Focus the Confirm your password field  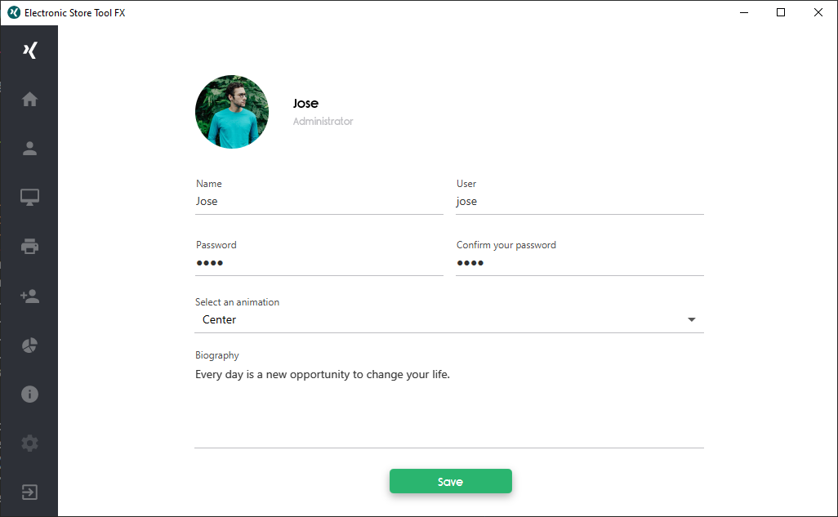(579, 263)
